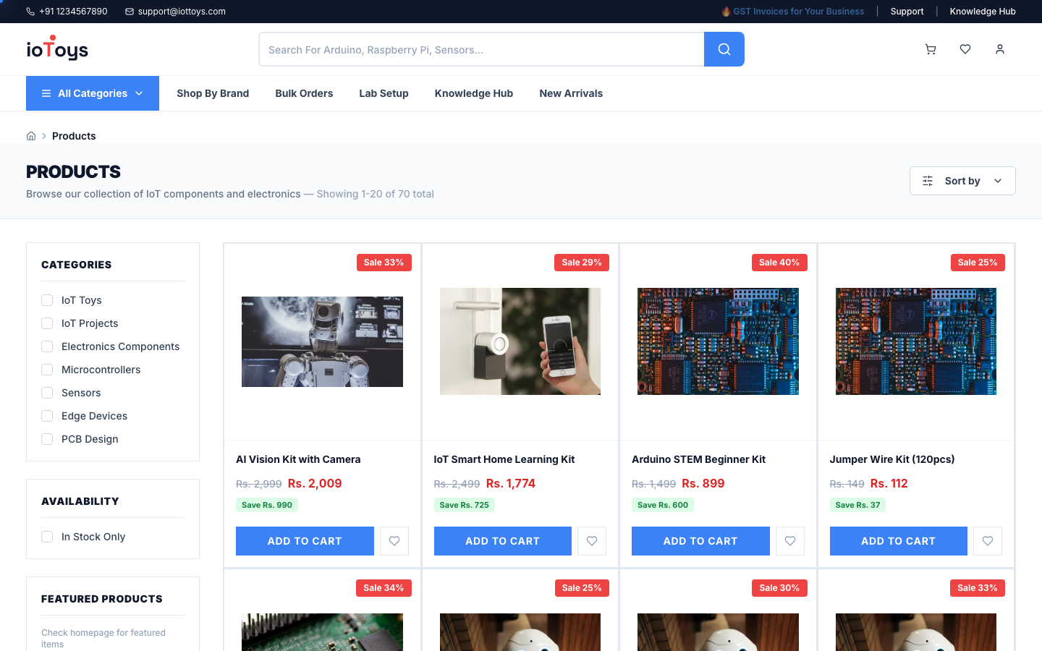Viewport: 1042px width, 651px height.
Task: Click the AI Vision Kit with Camera title
Action: click(x=298, y=459)
